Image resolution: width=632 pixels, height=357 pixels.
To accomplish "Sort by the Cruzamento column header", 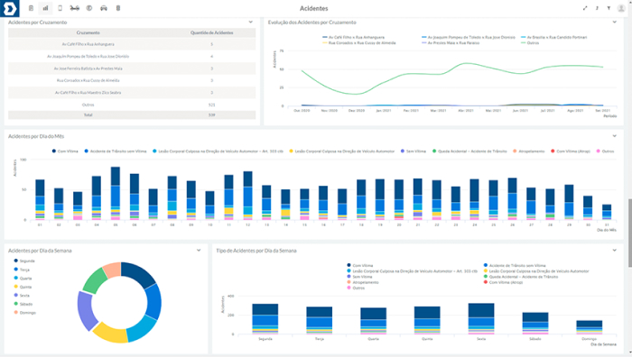I will coord(88,32).
